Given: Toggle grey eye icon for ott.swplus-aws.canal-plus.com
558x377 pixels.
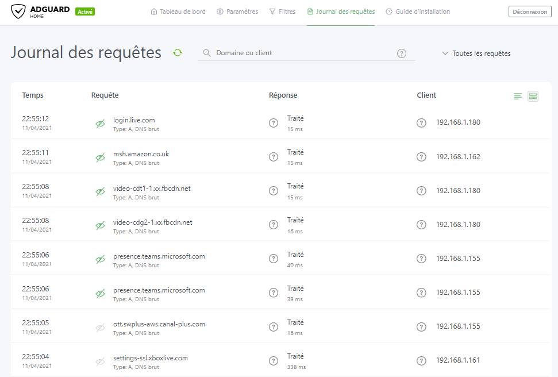Looking at the screenshot, I should pos(101,328).
